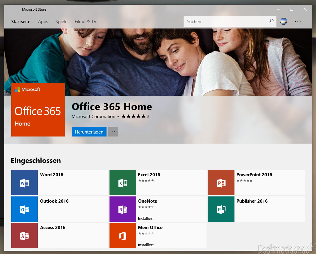The width and height of the screenshot is (316, 254).
Task: Go to the Startseite tab
Action: tap(21, 21)
